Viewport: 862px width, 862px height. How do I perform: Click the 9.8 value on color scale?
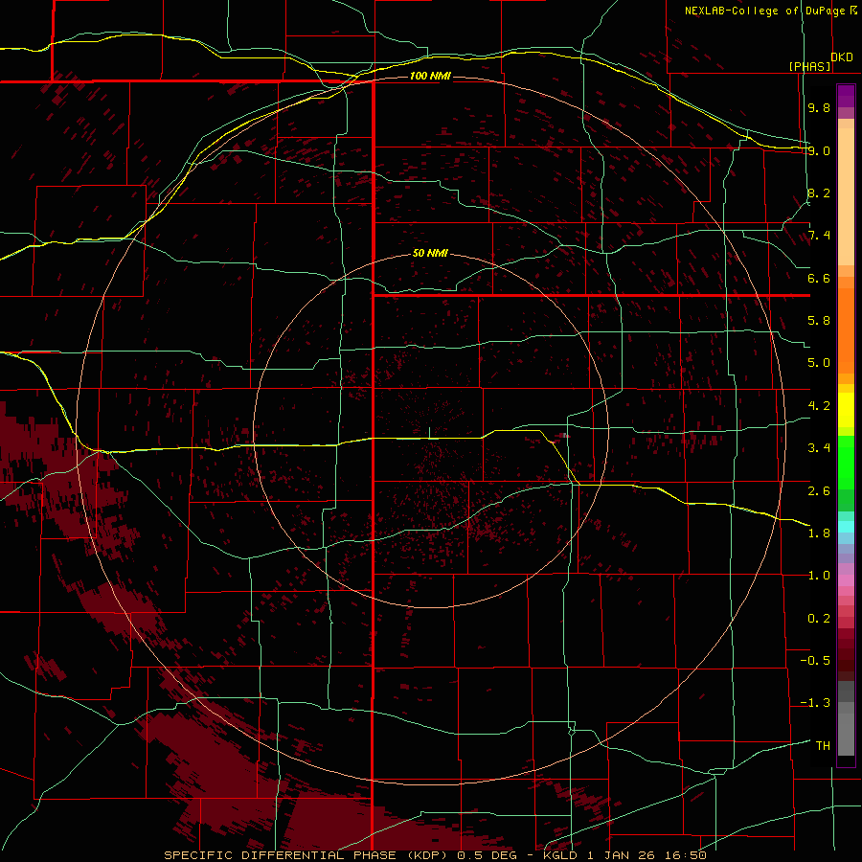pyautogui.click(x=819, y=107)
